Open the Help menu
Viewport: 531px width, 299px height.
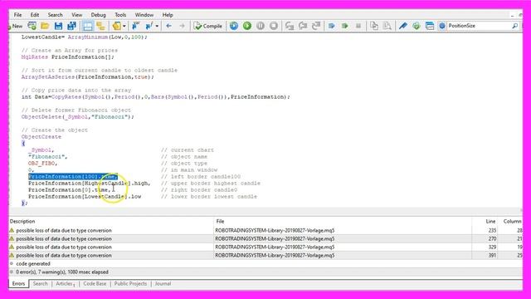168,15
